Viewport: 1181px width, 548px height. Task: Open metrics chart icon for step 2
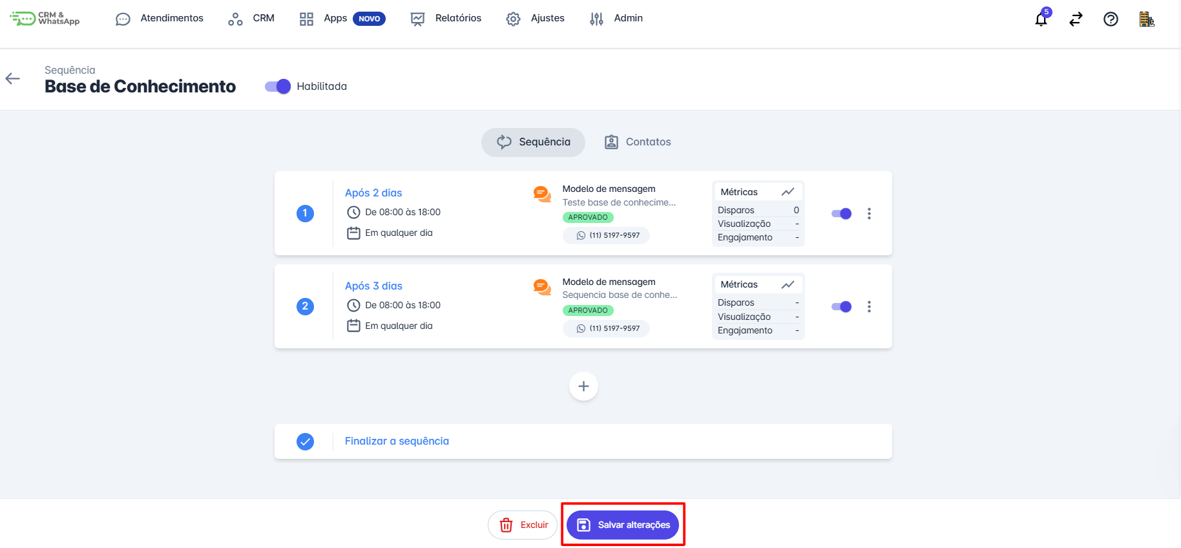tap(788, 284)
